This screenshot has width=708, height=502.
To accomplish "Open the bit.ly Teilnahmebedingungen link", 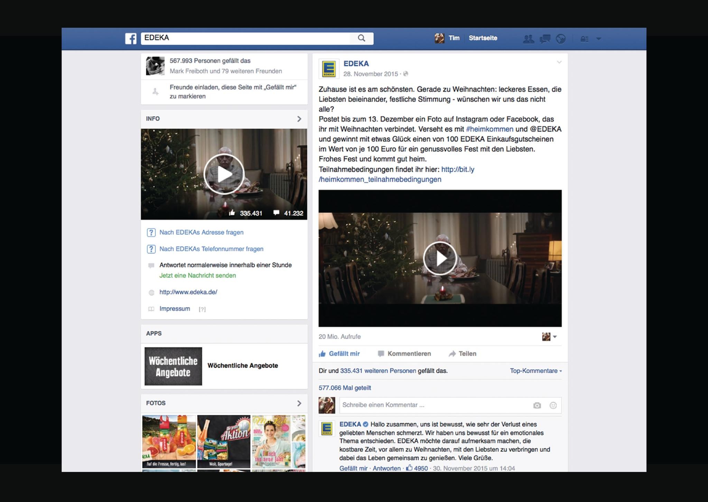I will click(397, 174).
